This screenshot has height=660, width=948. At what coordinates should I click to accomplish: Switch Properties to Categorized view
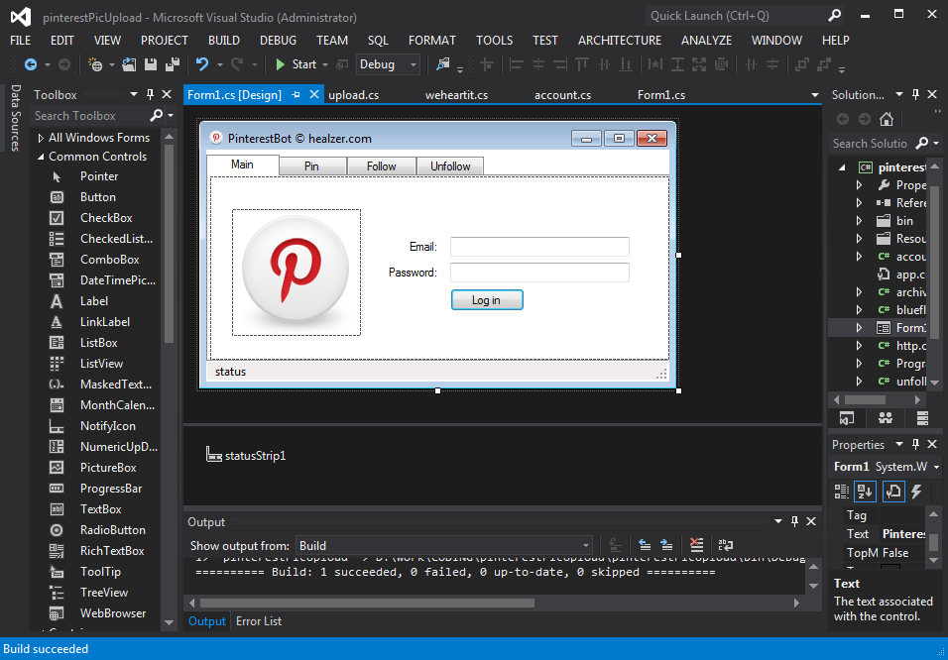pyautogui.click(x=841, y=492)
